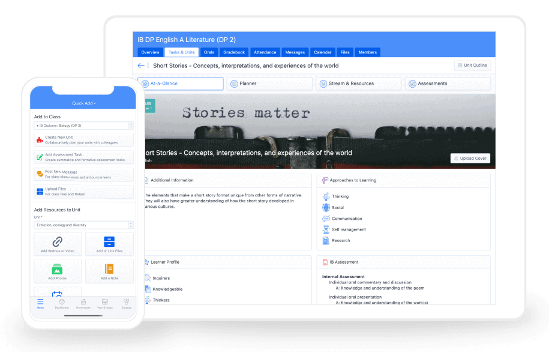Click the back arrow beside the unit title

[x=141, y=65]
